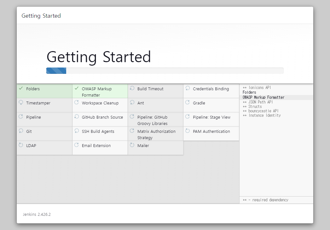Click the Pipeline: Stage View plugin name

[211, 117]
